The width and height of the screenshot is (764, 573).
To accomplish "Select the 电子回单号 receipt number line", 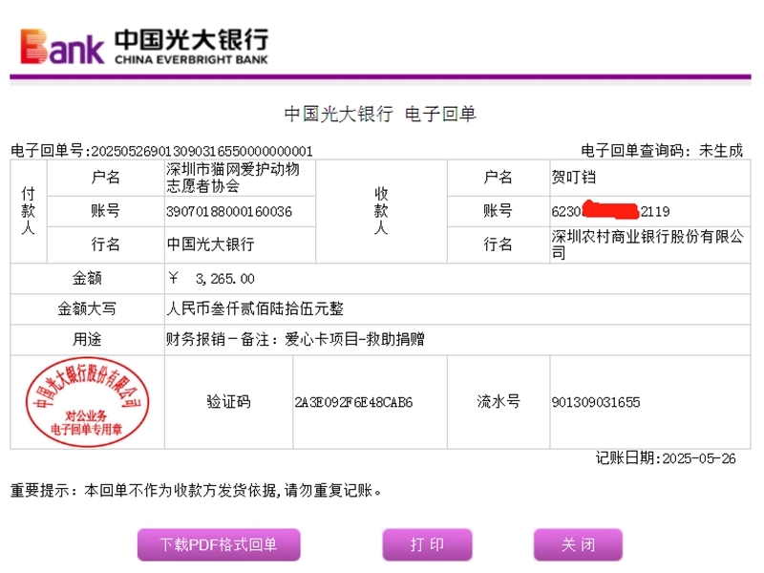I will click(x=161, y=151).
